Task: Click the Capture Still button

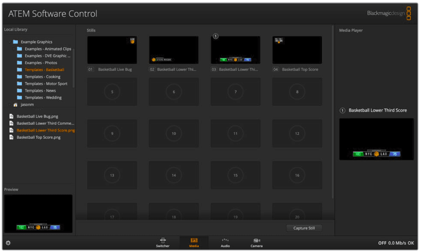Action: click(x=304, y=228)
